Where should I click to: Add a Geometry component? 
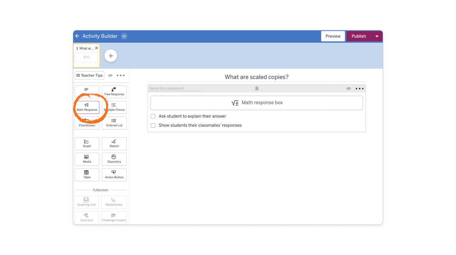point(114,159)
